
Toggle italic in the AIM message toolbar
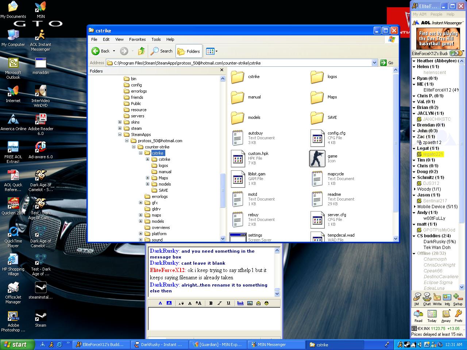[220, 303]
